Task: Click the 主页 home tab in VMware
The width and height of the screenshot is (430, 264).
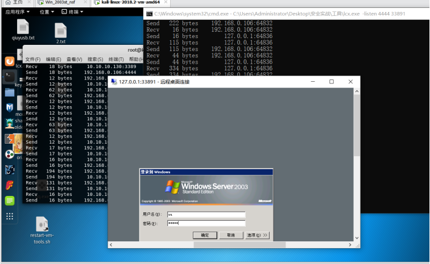Action: point(18,2)
